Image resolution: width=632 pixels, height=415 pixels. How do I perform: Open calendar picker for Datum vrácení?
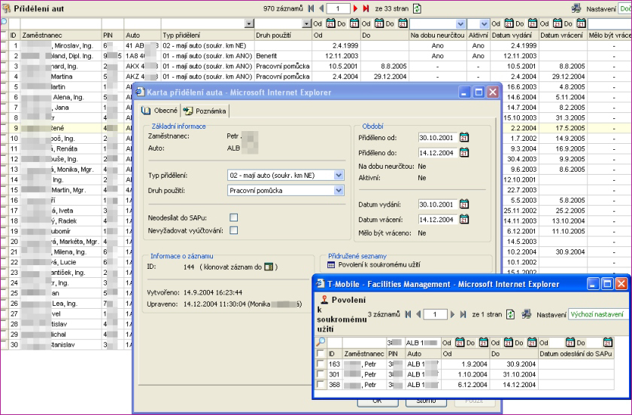(463, 218)
